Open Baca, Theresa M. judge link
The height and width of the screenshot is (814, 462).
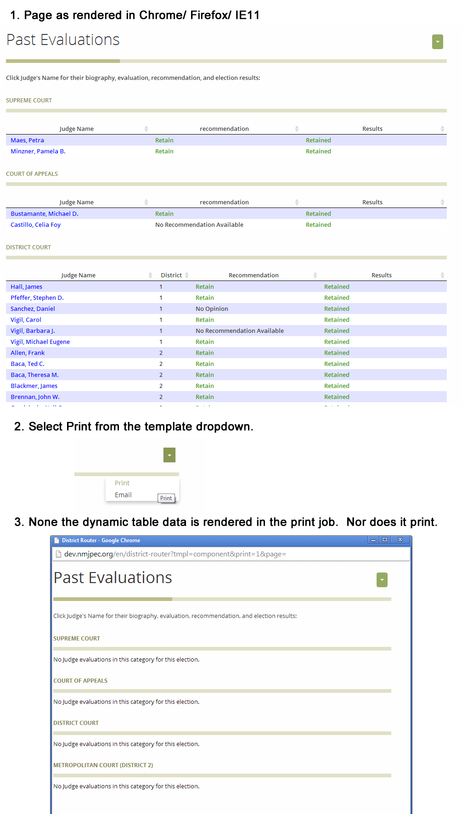35,375
